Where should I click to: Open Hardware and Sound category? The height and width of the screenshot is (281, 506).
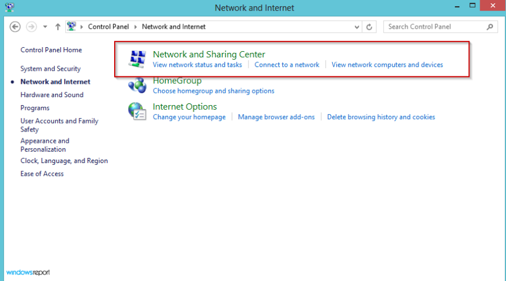point(52,95)
